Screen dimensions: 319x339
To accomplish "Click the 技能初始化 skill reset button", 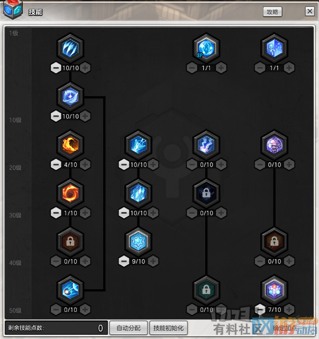I will [x=168, y=328].
